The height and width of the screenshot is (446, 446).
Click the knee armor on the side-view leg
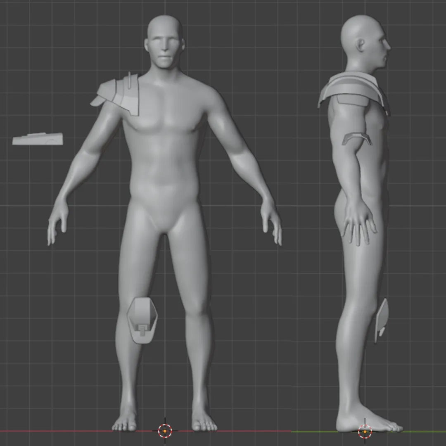(382, 318)
